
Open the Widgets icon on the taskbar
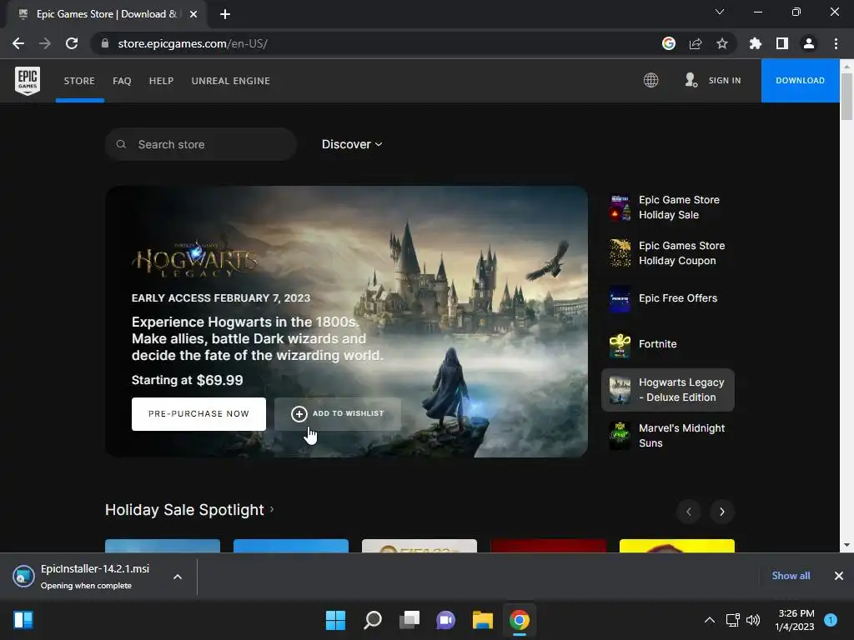tap(23, 620)
